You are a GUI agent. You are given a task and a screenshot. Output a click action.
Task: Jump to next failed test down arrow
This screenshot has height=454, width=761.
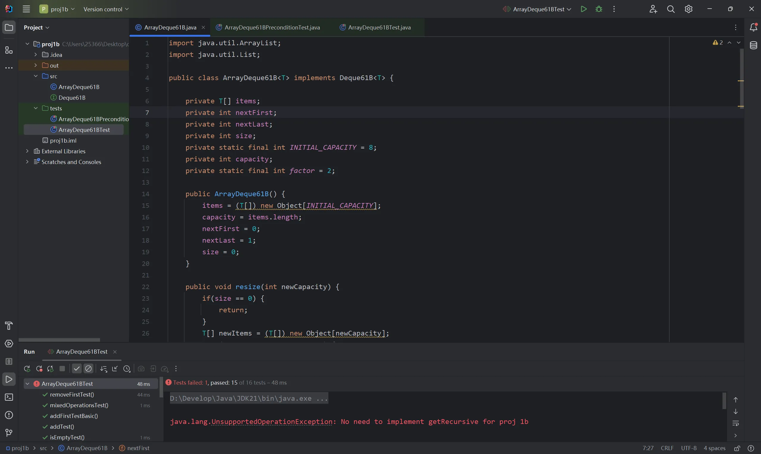coord(736,411)
